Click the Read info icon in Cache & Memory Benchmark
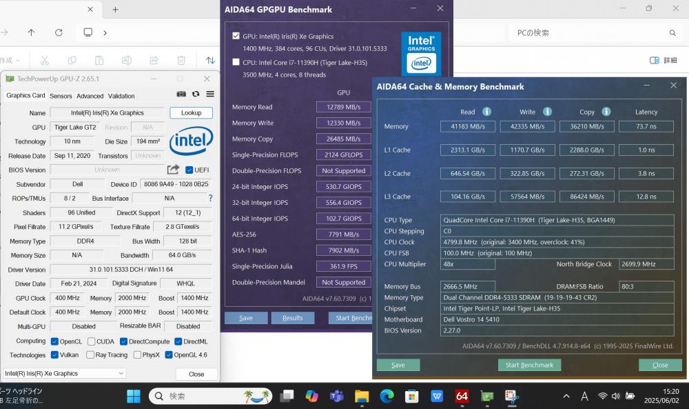This screenshot has width=689, height=409. 486,112
